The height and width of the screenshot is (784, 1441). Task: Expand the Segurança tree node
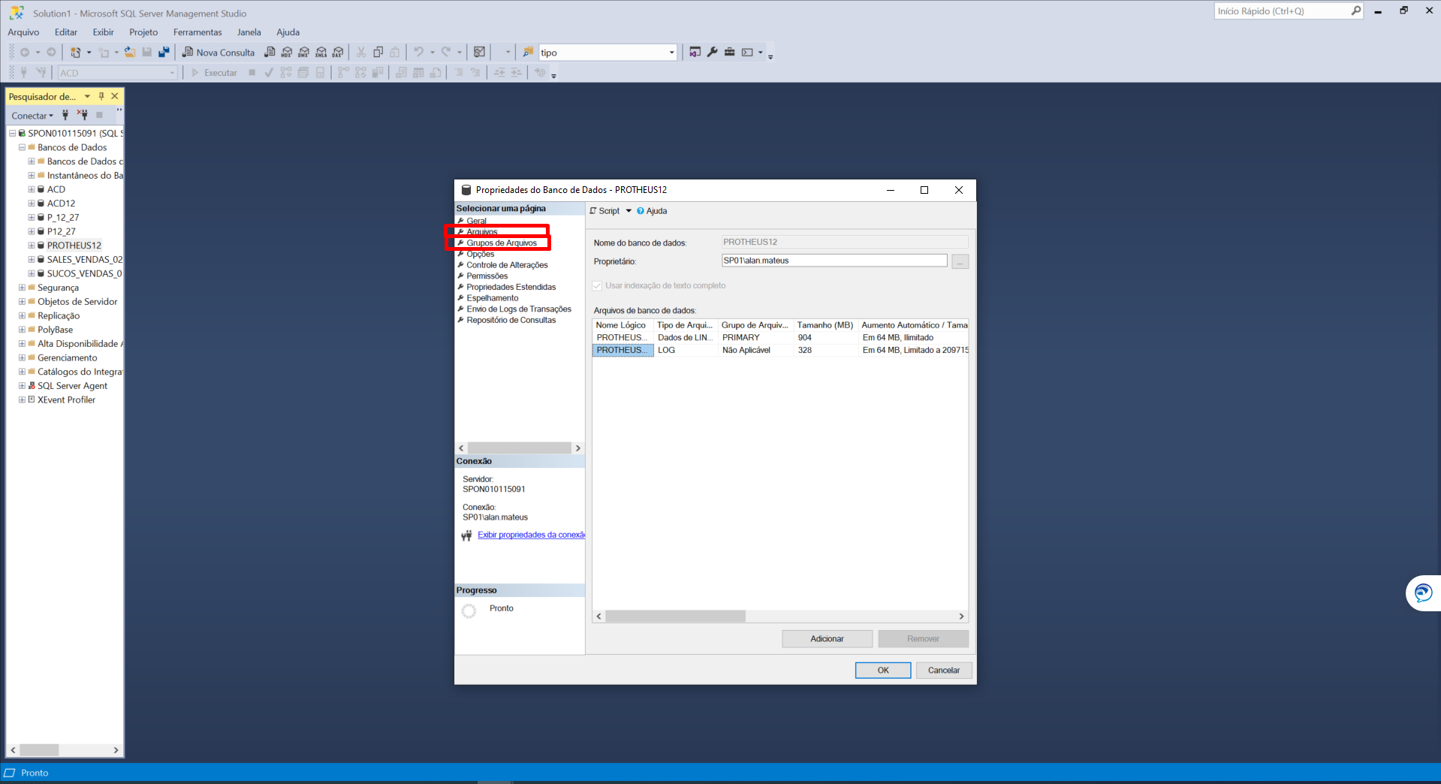click(x=22, y=288)
